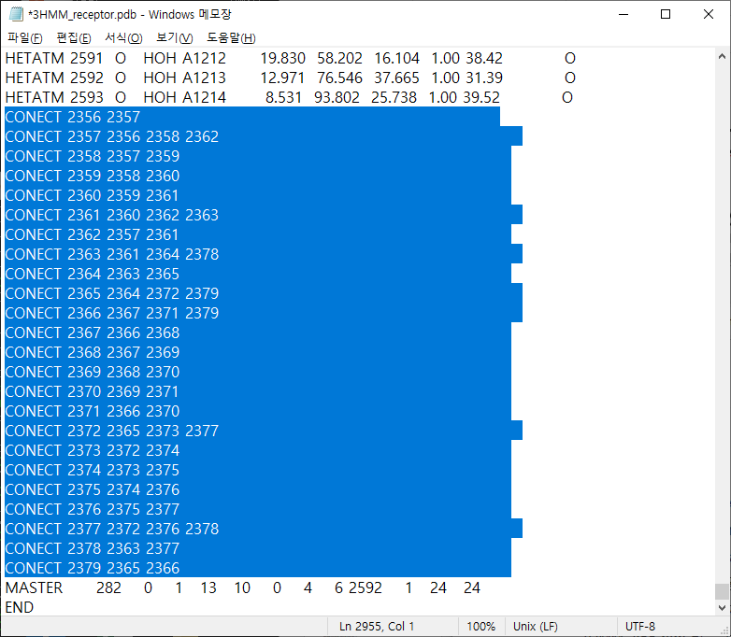Viewport: 731px width, 637px height.
Task: Click the HETATM 2592 line
Action: 290,78
